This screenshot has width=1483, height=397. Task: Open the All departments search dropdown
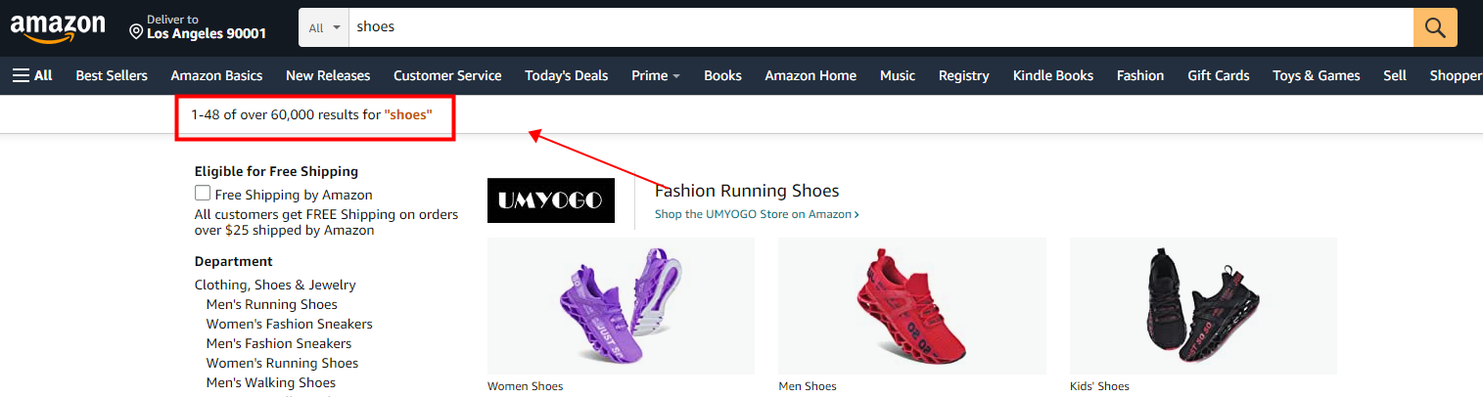pos(324,27)
